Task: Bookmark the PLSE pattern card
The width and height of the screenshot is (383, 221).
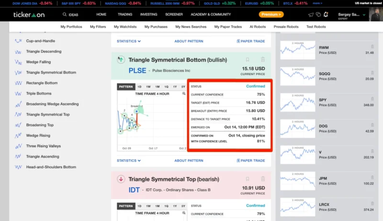Action: [248, 60]
